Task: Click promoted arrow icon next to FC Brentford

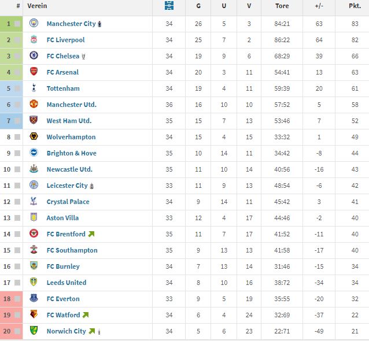Action: pos(91,234)
